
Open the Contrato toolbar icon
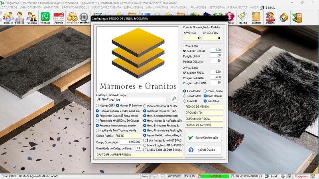[x=257, y=18]
